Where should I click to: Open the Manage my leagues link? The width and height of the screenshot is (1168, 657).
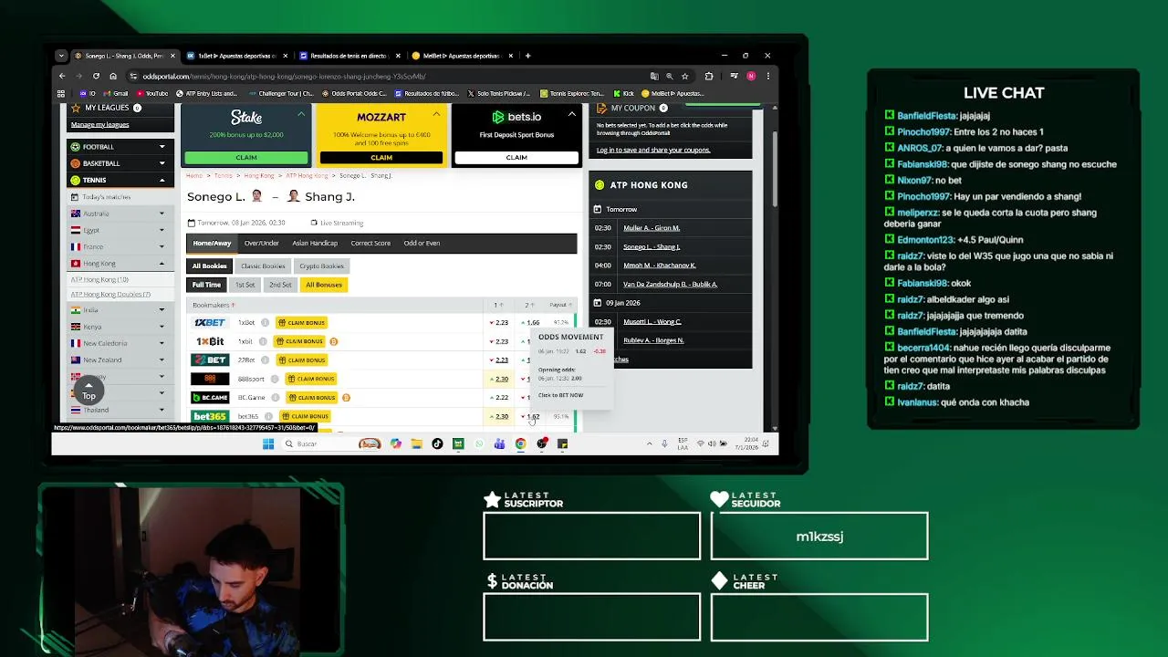99,125
